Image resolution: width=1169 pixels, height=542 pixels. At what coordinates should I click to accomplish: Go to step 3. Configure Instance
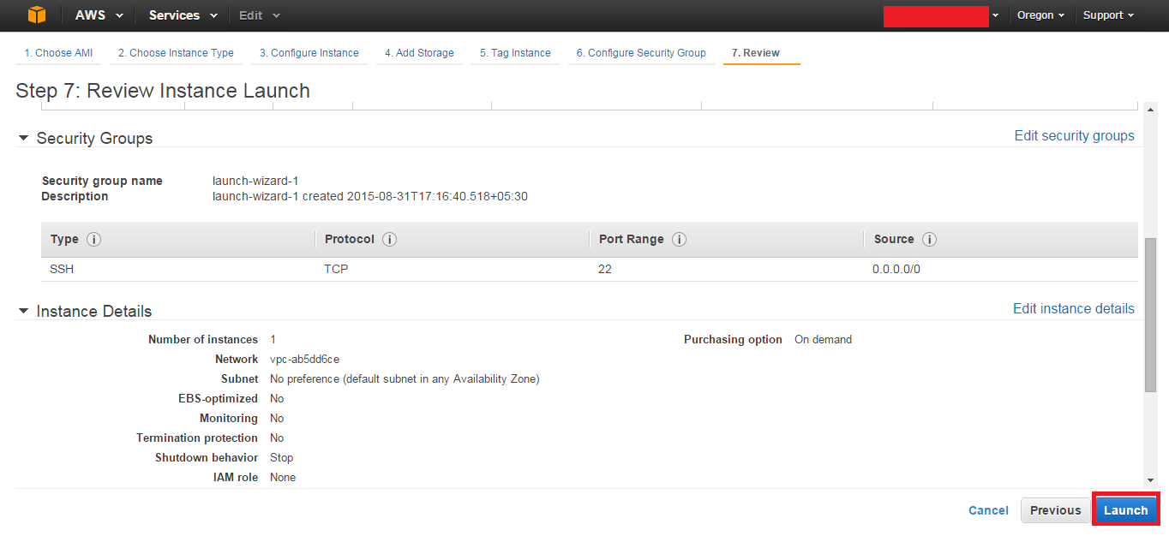point(309,53)
